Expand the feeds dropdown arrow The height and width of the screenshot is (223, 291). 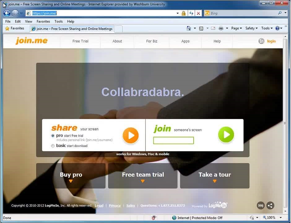pyautogui.click(x=207, y=28)
